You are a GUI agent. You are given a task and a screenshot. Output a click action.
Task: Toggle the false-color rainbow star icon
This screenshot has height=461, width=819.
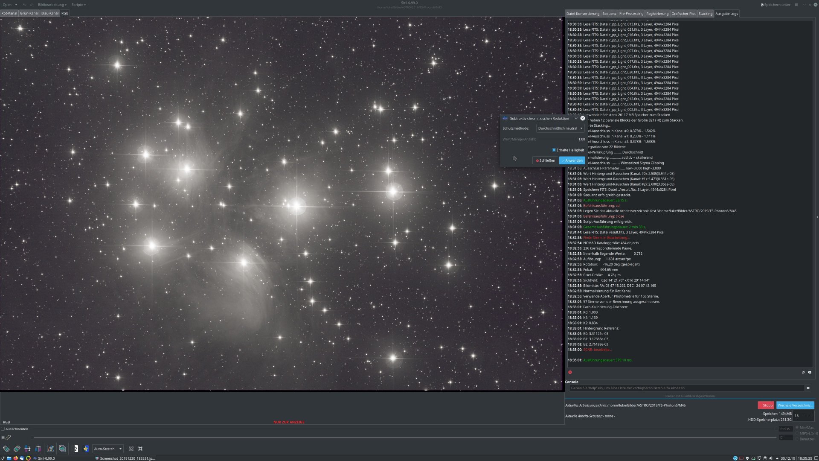tap(86, 449)
